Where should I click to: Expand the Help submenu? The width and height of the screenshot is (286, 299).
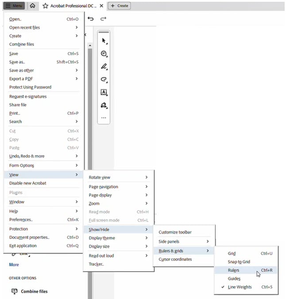44,211
